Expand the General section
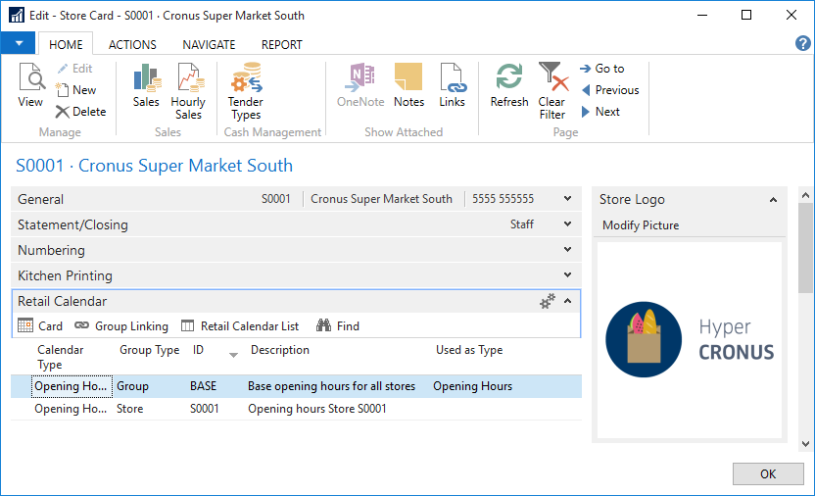This screenshot has height=496, width=815. pos(567,199)
